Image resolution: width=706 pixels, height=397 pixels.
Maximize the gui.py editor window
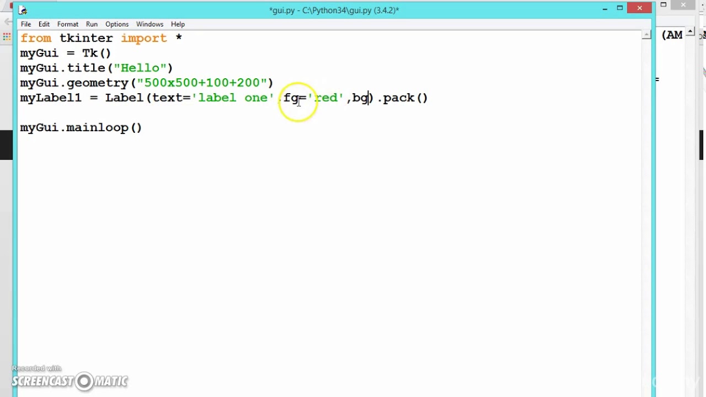[x=619, y=8]
